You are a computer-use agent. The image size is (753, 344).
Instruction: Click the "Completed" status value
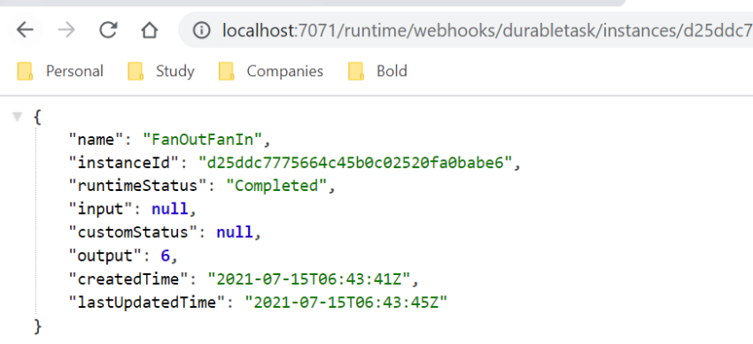coord(276,186)
